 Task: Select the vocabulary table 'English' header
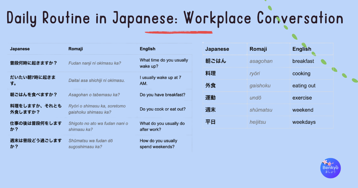click(302, 49)
